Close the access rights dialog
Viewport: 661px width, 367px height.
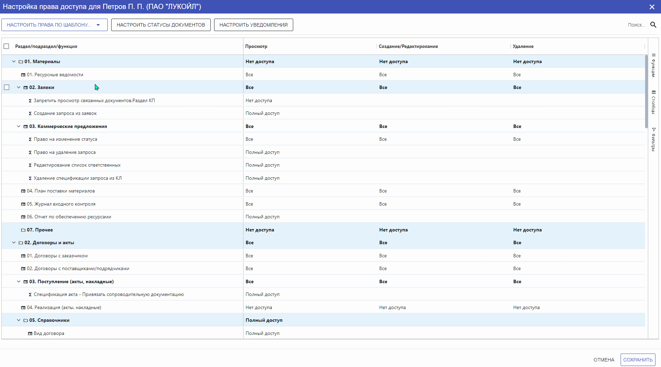pyautogui.click(x=652, y=7)
